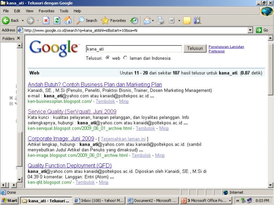Viewport: 274px width, 205px height.
Task: Select laman dari Indonesia radio button
Action: point(125,58)
